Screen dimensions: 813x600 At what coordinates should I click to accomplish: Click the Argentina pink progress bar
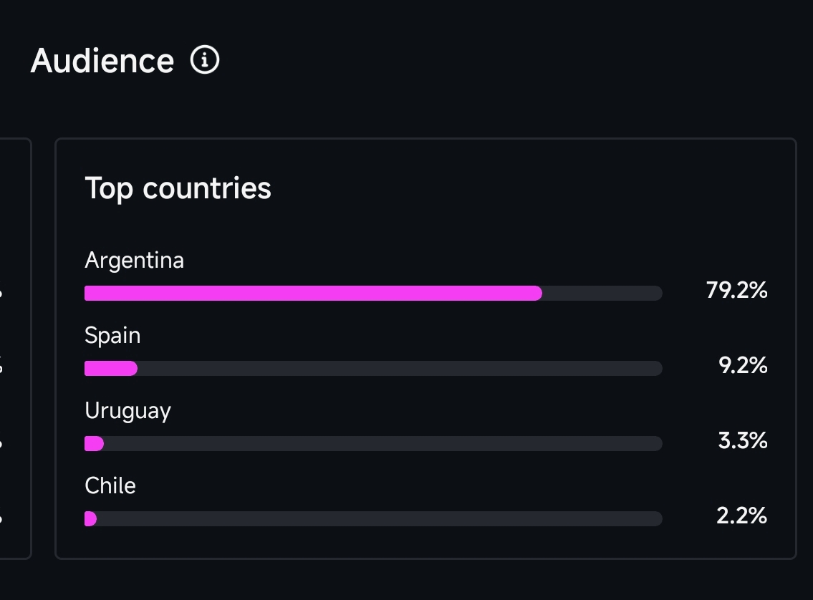(x=313, y=293)
